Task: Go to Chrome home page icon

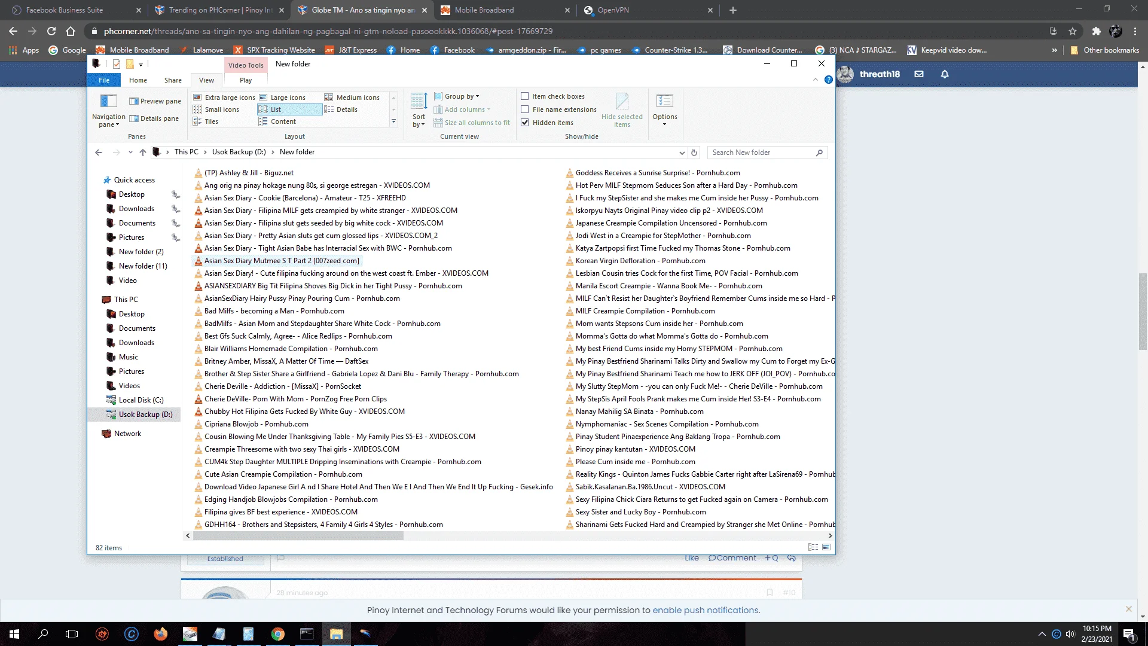Action: pos(71,31)
